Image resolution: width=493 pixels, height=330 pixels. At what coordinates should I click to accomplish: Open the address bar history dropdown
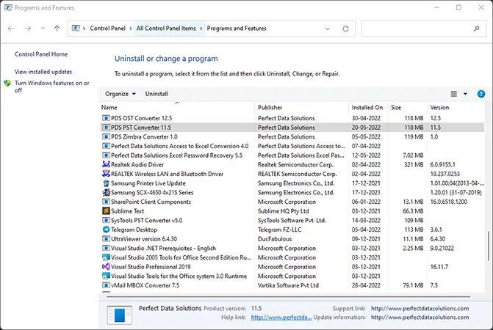[327, 29]
